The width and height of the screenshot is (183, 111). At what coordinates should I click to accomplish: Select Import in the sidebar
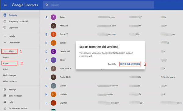pyautogui.click(x=6, y=57)
